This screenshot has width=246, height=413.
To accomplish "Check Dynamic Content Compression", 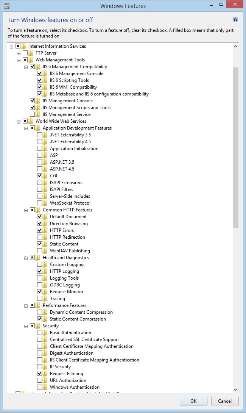I will tap(39, 312).
